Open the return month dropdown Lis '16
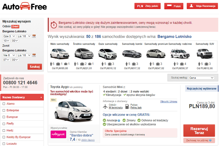The image size is (219, 146). point(24,55)
